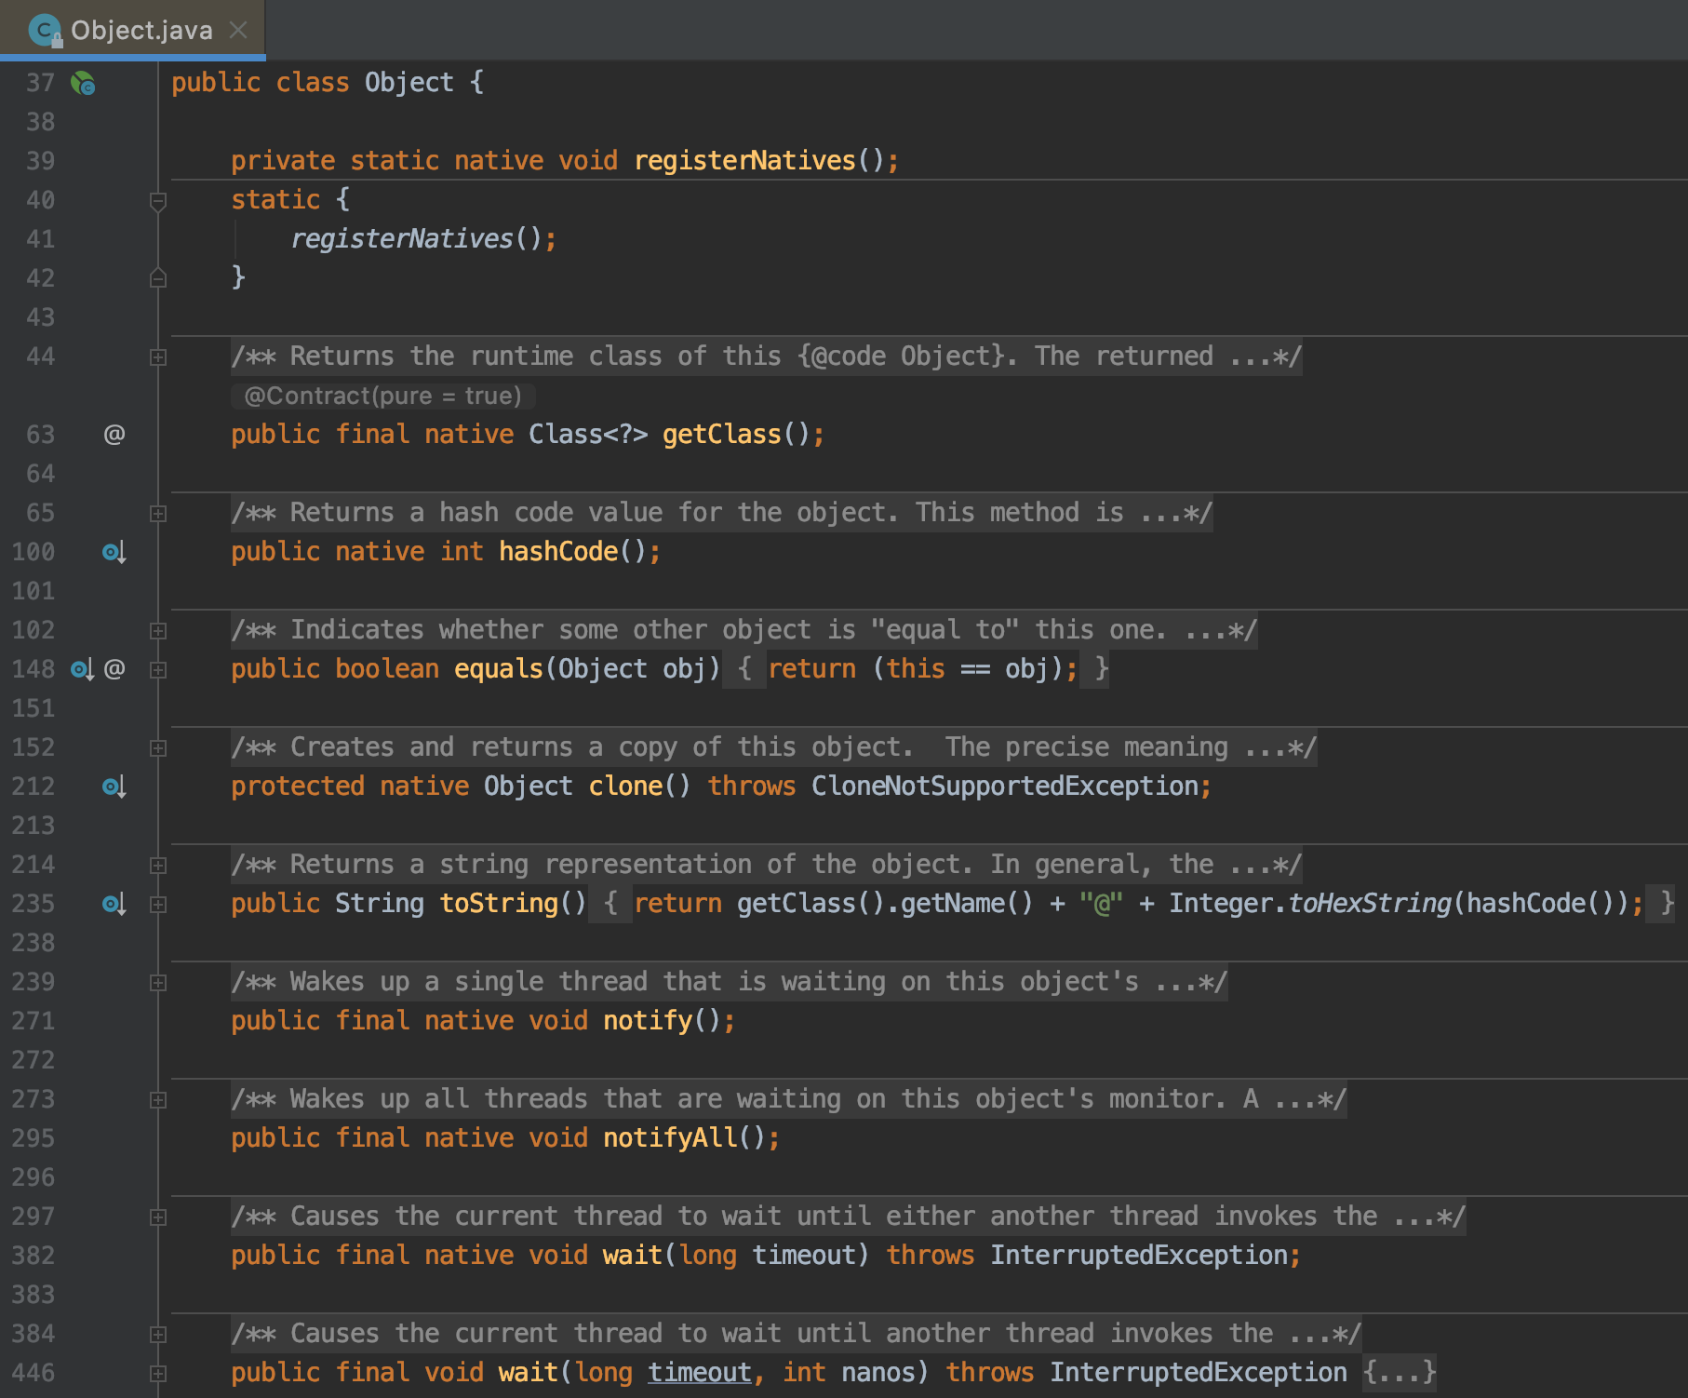Image resolution: width=1688 pixels, height=1398 pixels.
Task: Click the folded comment 'Wakes up a single thread'
Action: tap(730, 982)
